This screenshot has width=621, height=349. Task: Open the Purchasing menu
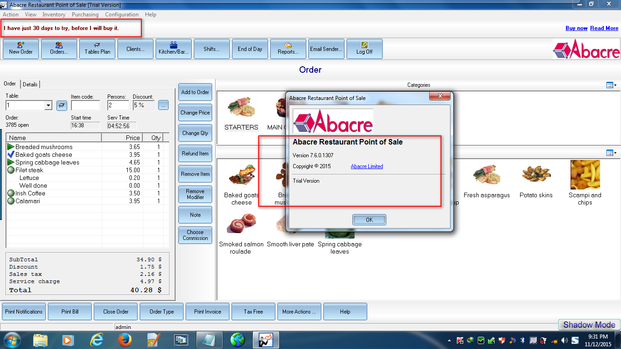pyautogui.click(x=85, y=15)
